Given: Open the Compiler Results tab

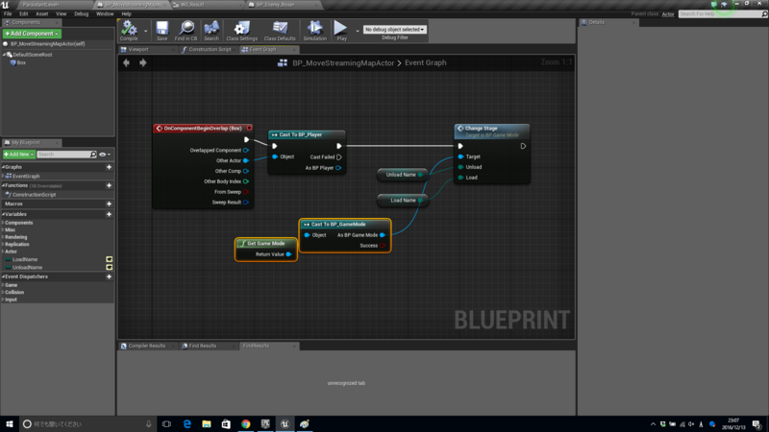Looking at the screenshot, I should (147, 346).
